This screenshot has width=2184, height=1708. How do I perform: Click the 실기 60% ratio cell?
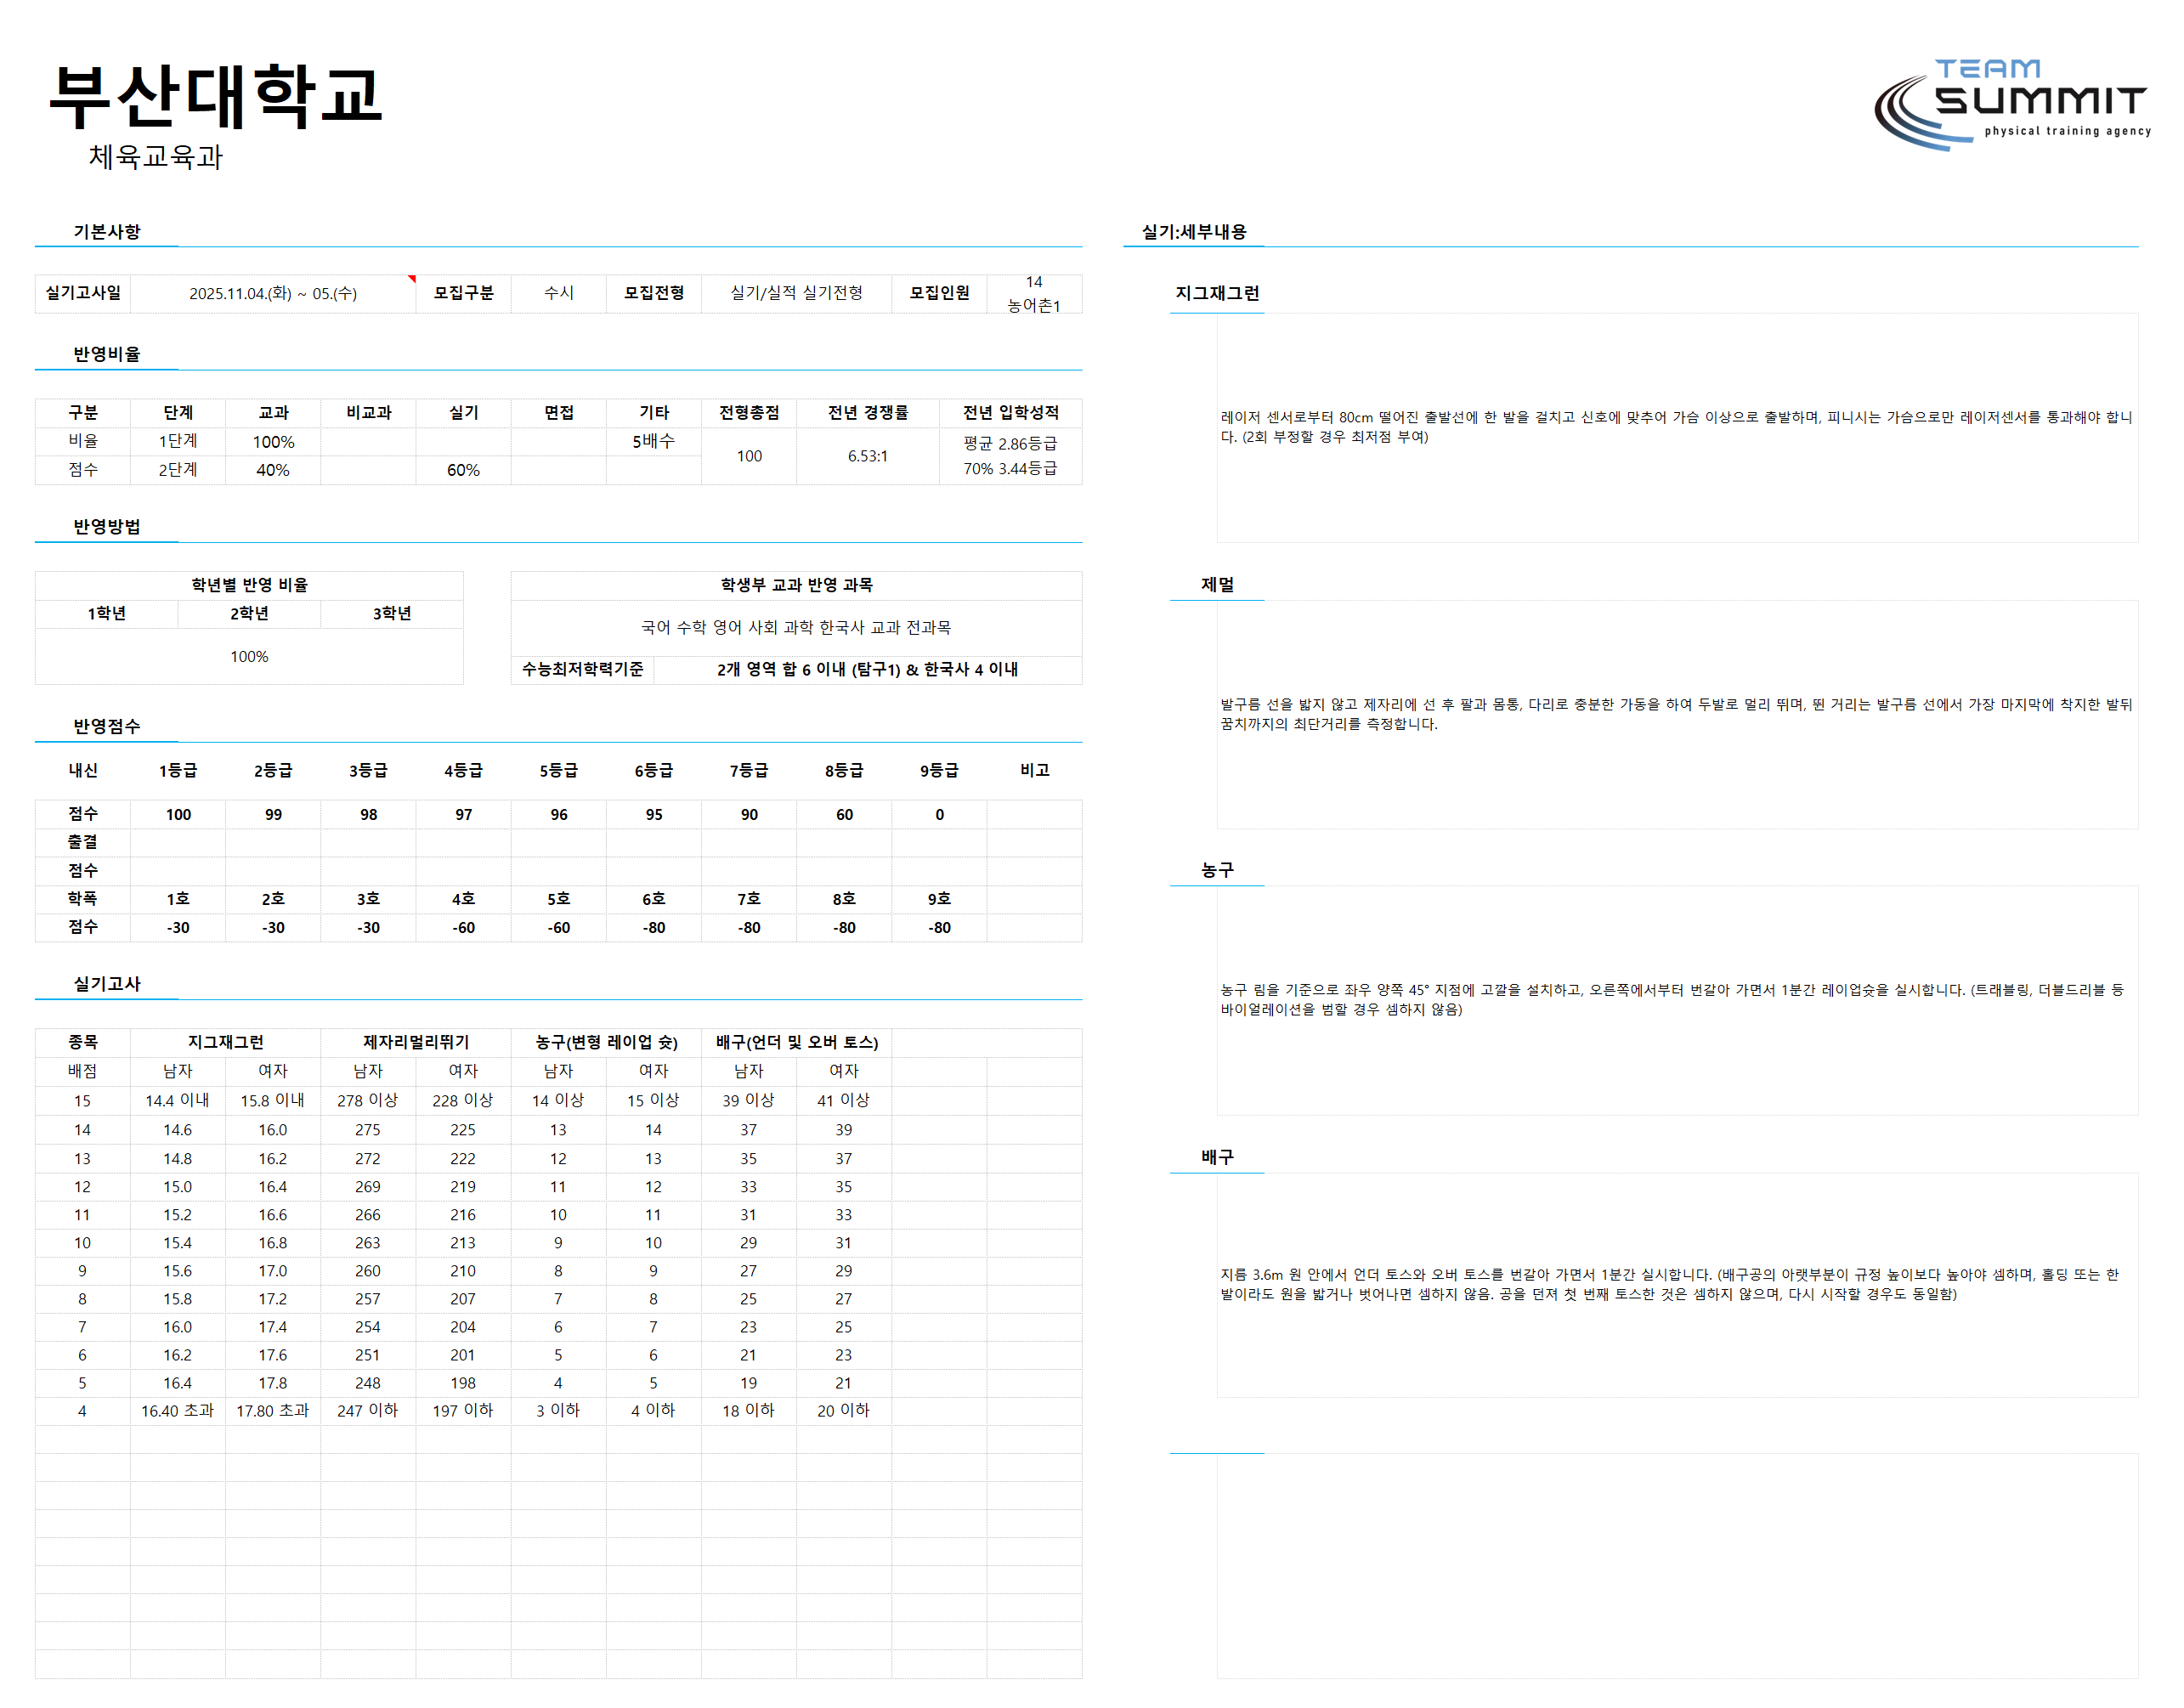[x=463, y=470]
